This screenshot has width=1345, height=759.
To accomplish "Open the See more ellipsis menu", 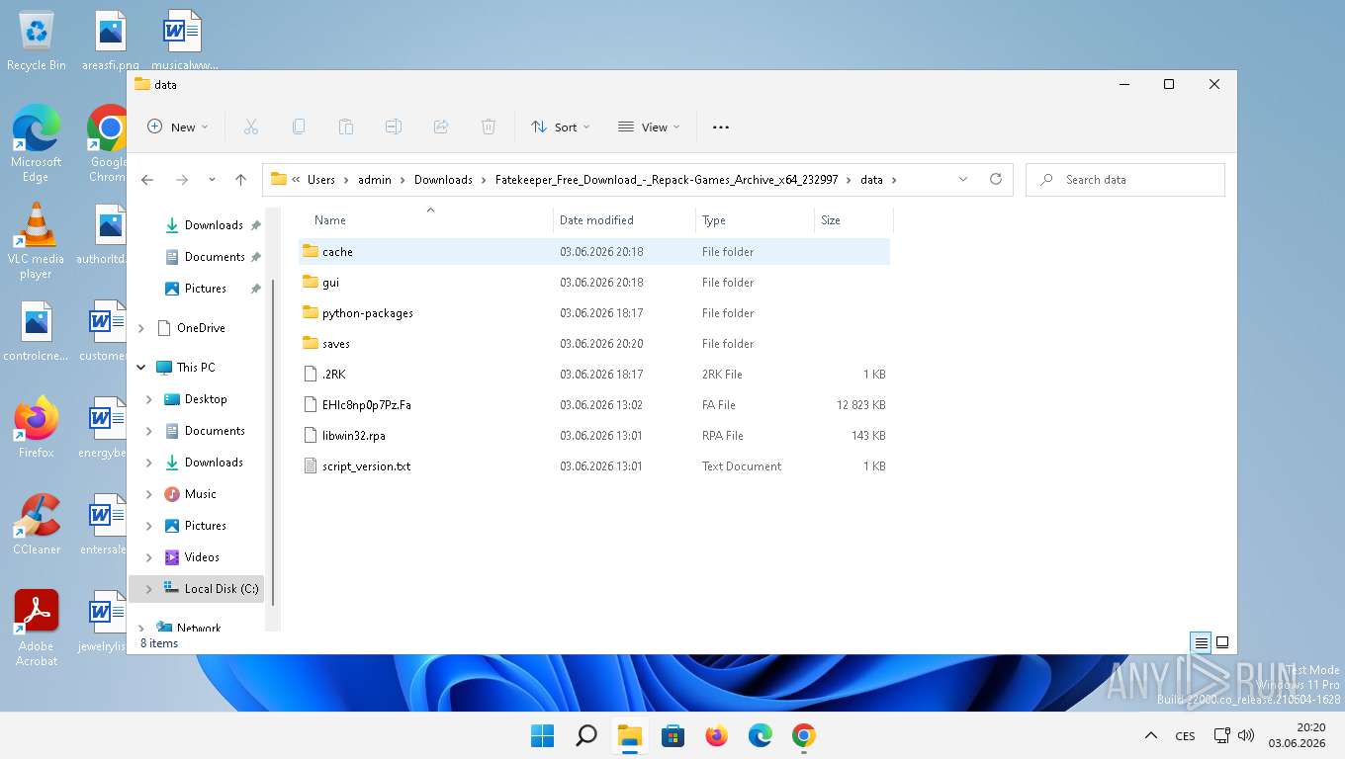I will (721, 126).
